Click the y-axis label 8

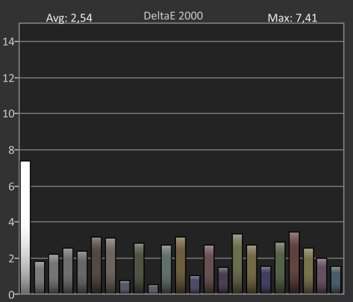click(x=12, y=150)
